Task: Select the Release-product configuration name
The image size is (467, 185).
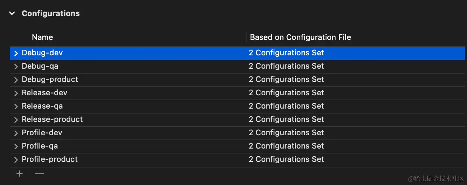Action: (52, 119)
